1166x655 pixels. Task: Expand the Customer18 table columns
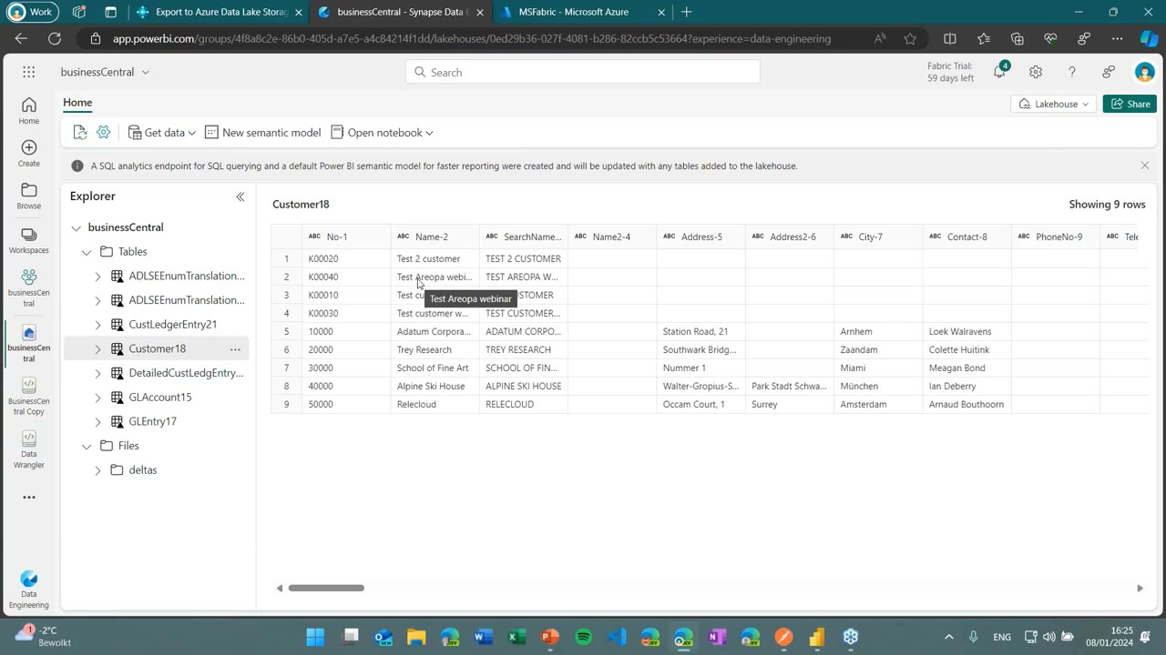tap(97, 349)
